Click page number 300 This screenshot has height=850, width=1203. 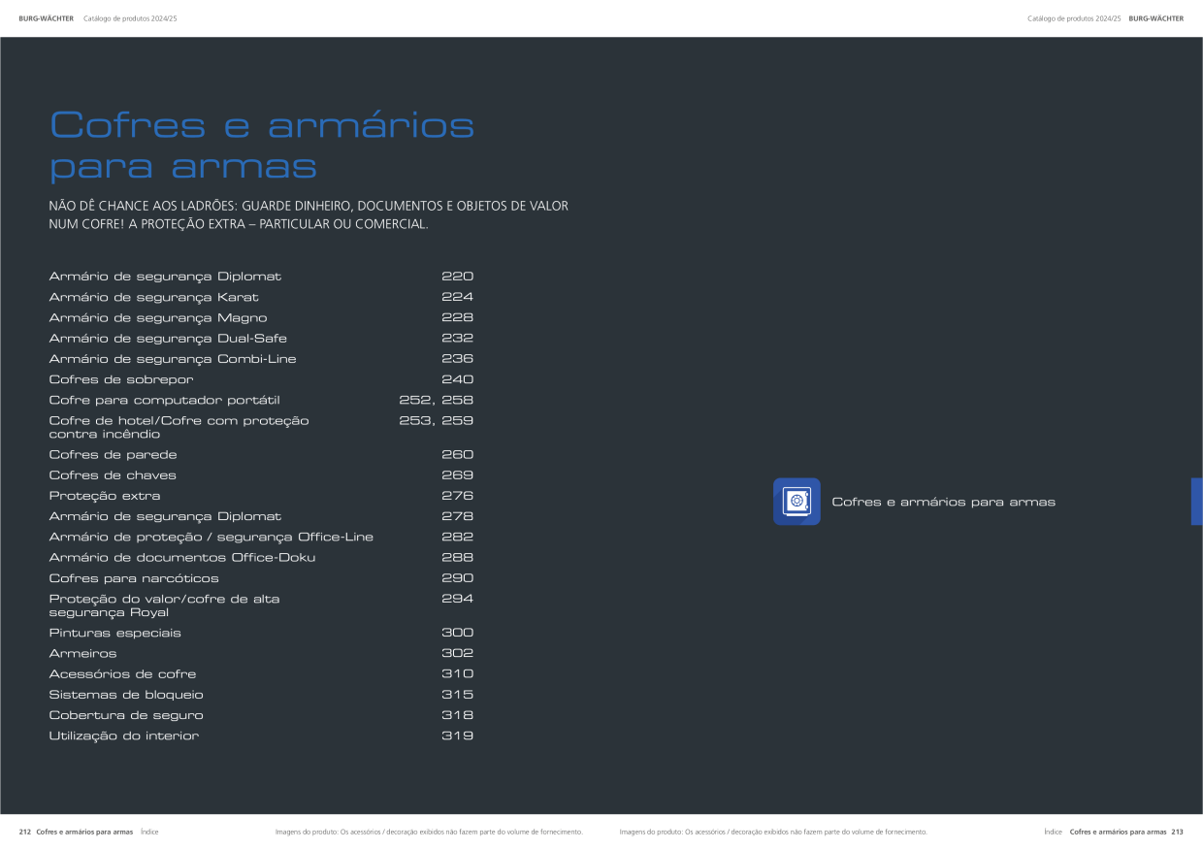pos(457,633)
